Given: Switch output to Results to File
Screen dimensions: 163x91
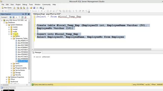Looking at the screenshot, I should 70,11.
